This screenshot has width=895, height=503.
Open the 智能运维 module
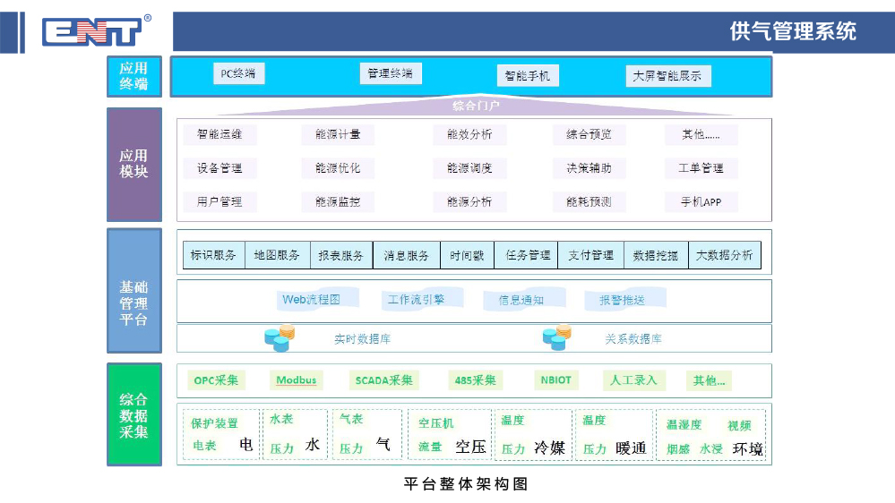click(219, 135)
